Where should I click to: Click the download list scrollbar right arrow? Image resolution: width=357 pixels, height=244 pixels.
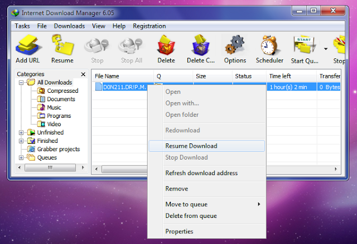pyautogui.click(x=336, y=169)
